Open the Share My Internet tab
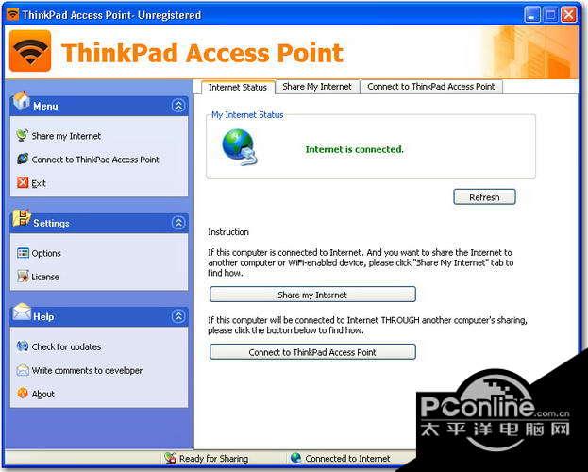This screenshot has height=472, width=588. (317, 87)
